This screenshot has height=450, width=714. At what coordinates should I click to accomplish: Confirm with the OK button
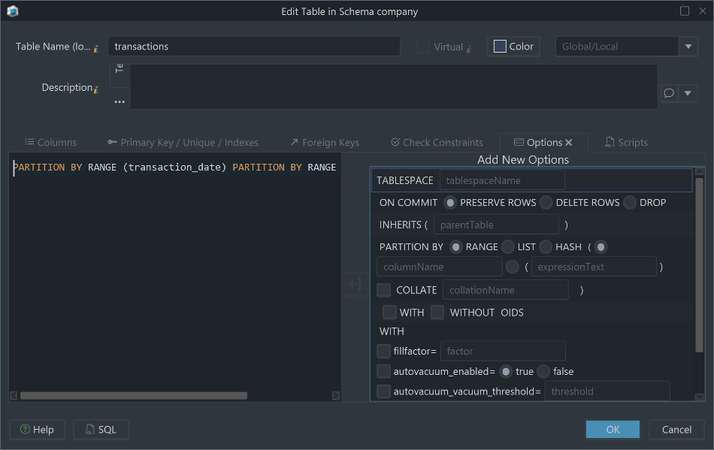(x=613, y=430)
